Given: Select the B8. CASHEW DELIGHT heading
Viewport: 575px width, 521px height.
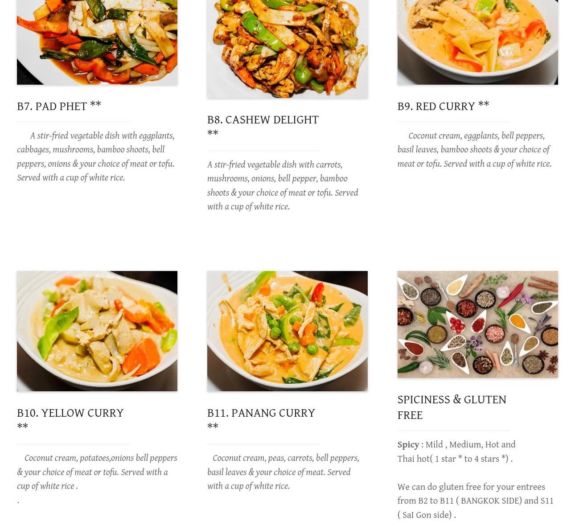Looking at the screenshot, I should coord(263,127).
